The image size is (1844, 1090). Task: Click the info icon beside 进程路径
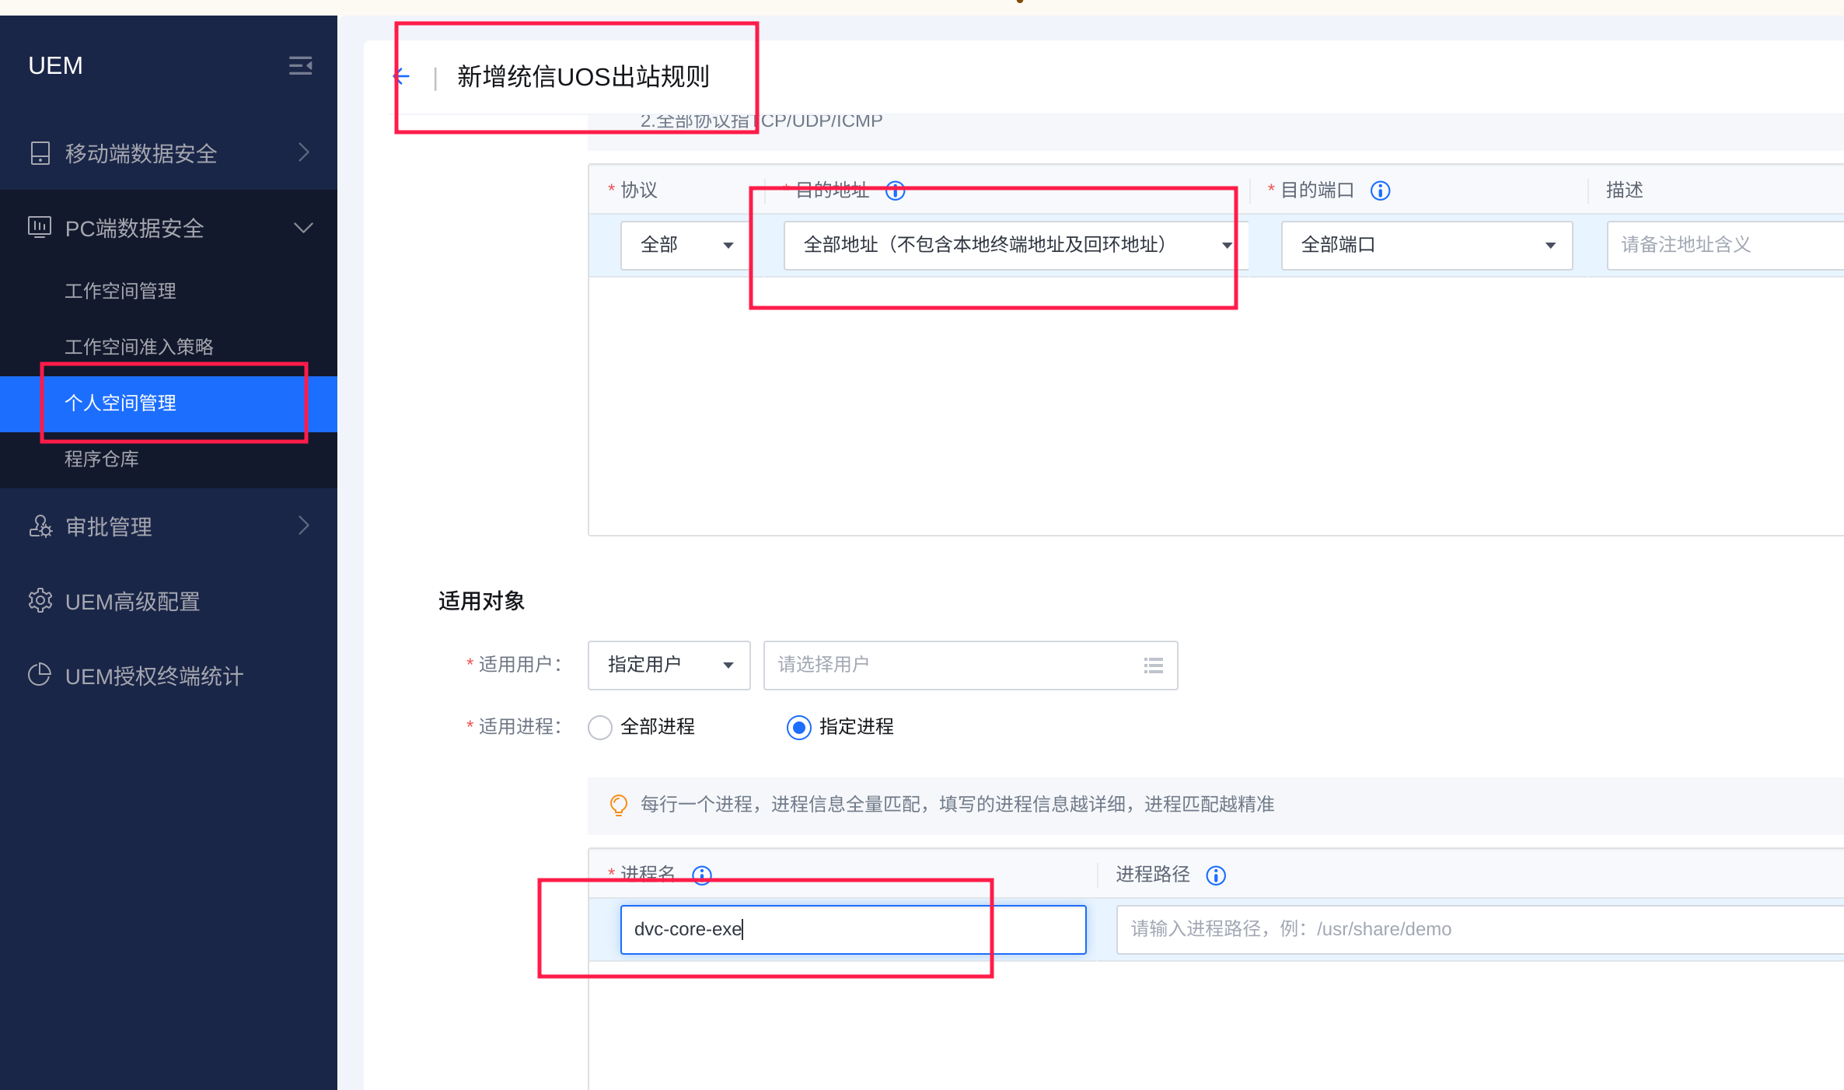1216,875
